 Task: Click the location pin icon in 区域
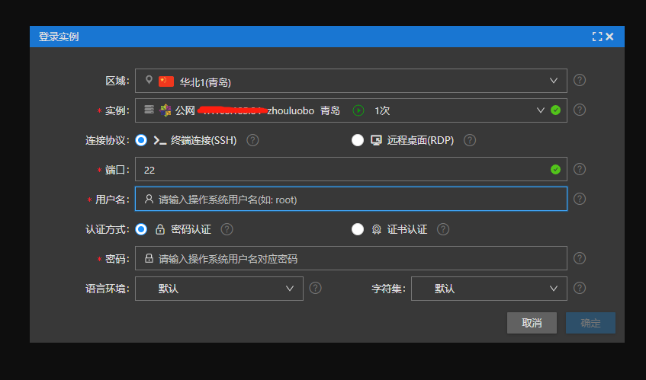(x=149, y=80)
